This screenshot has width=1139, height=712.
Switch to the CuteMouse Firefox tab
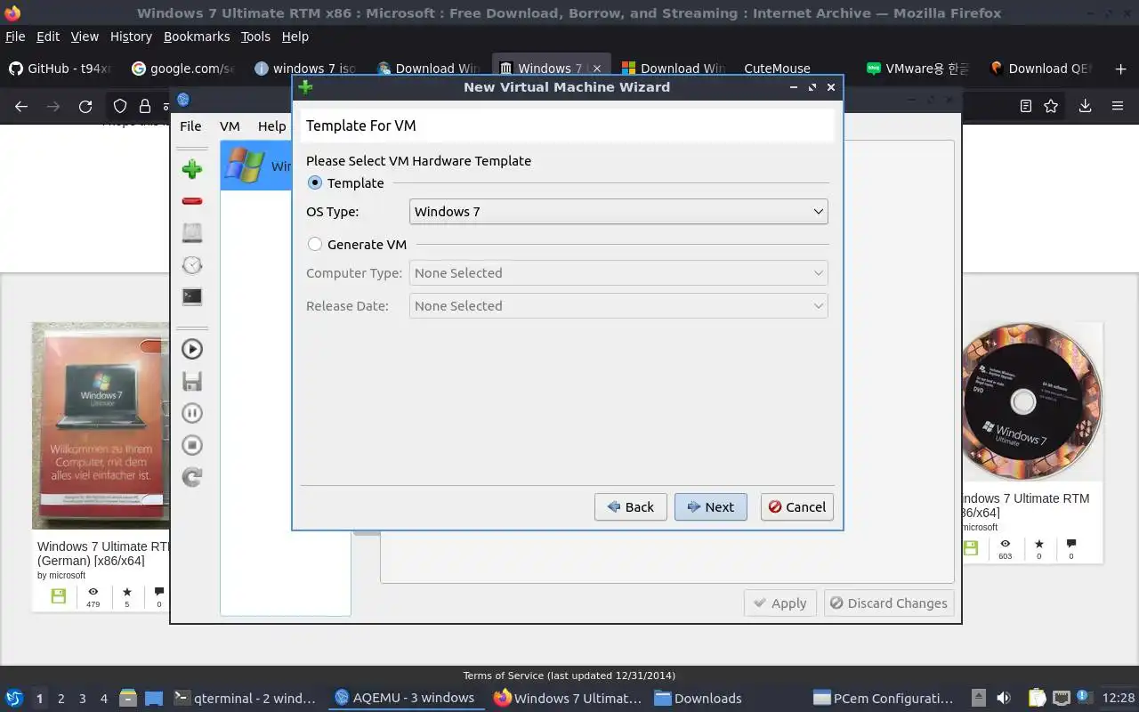777,69
